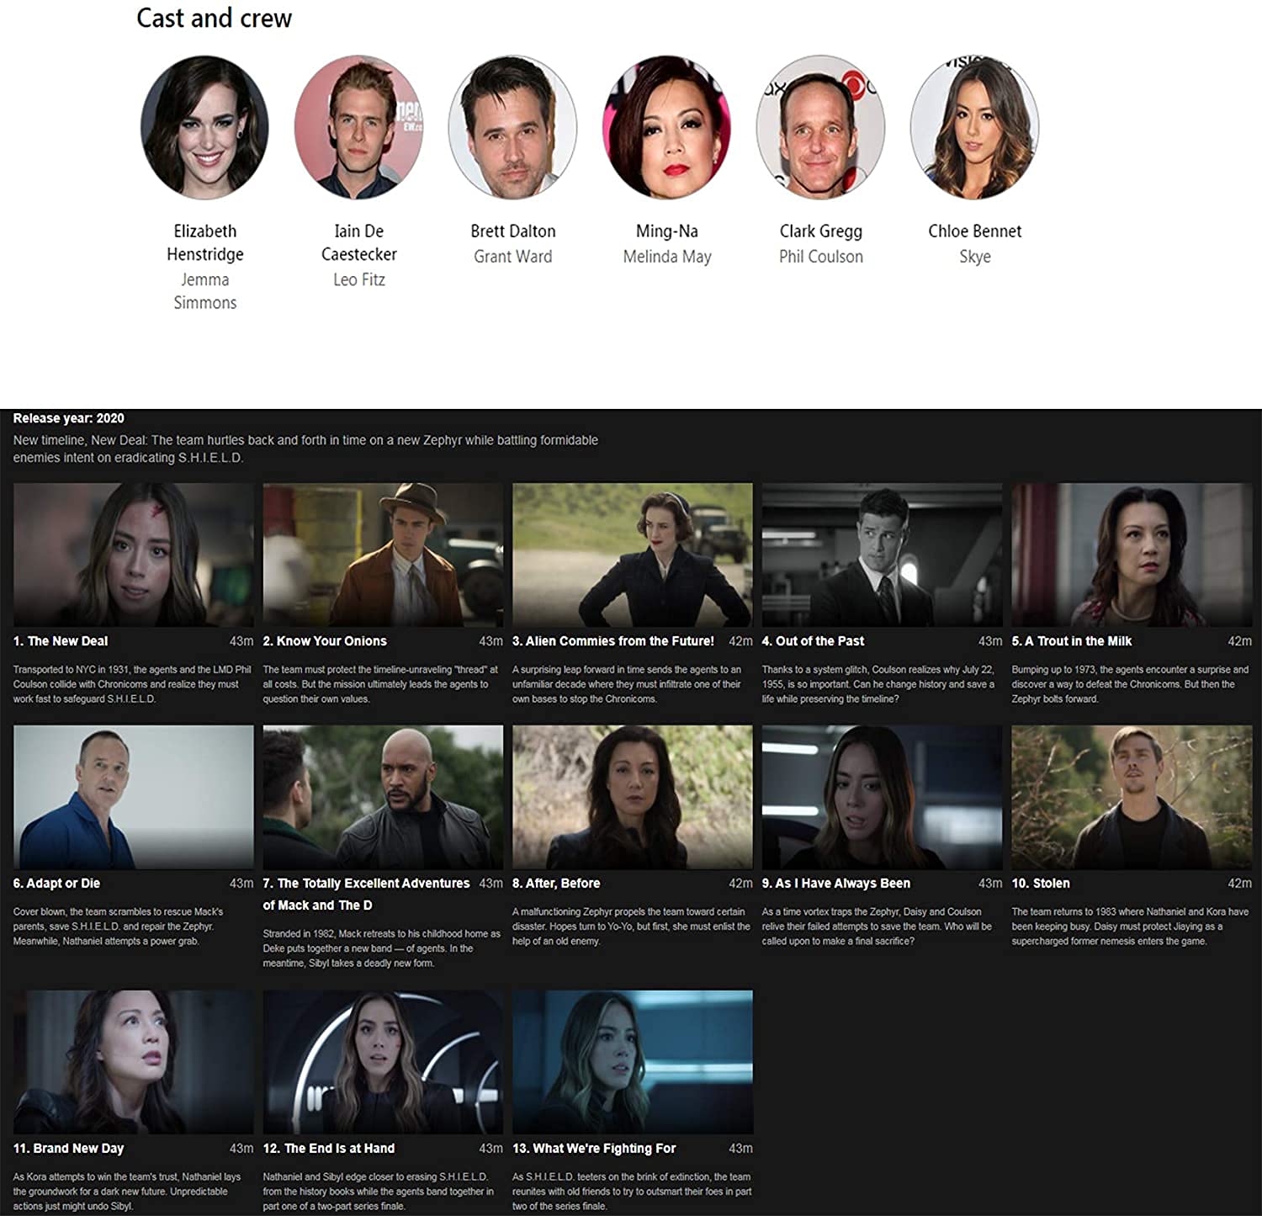
Task: Play episode 10 Stolen thumbnail
Action: (1132, 797)
